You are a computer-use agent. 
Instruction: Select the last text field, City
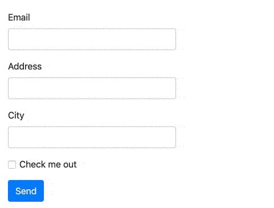tap(92, 137)
